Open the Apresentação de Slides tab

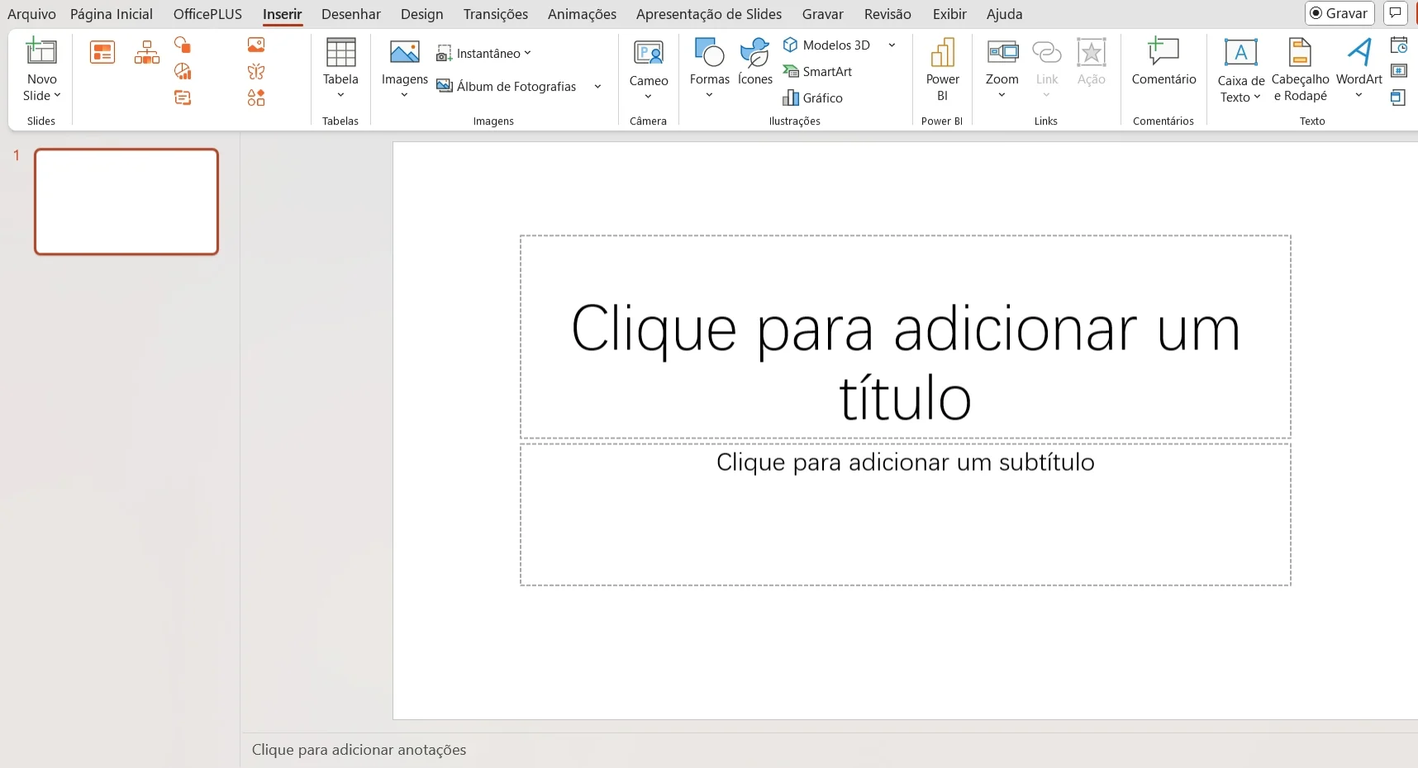709,14
